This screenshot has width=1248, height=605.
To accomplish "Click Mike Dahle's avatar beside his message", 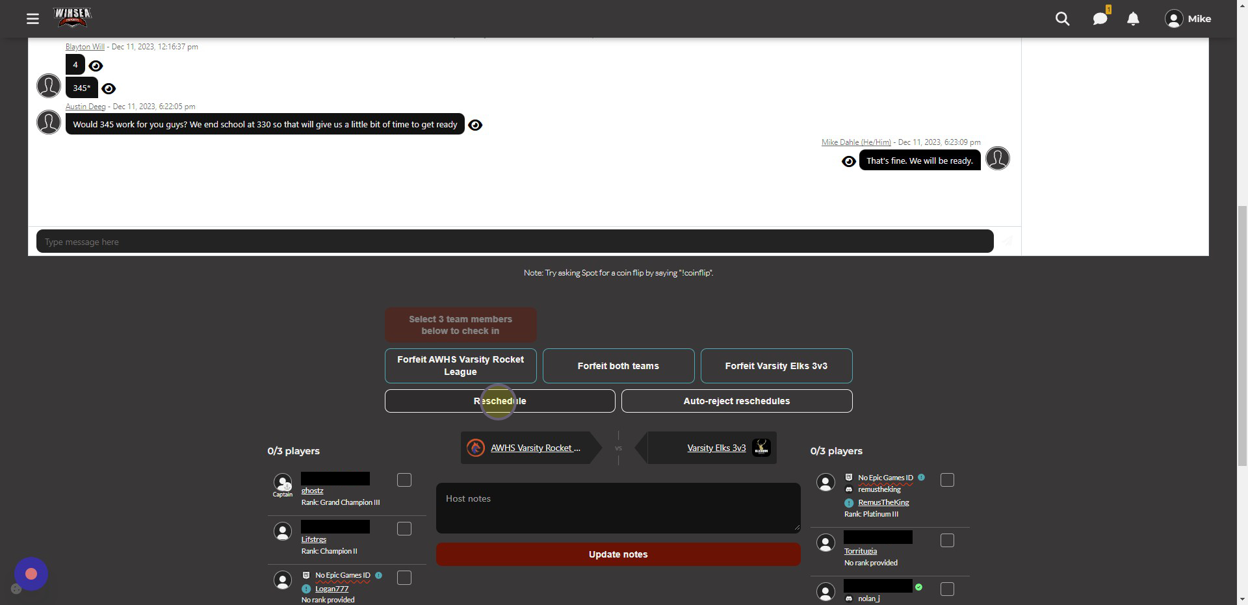I will click(x=998, y=159).
